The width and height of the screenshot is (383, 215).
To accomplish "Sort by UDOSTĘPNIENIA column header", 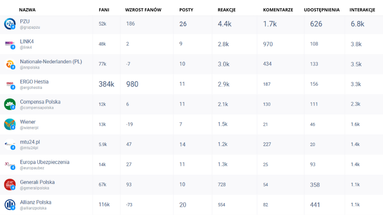I will [322, 10].
